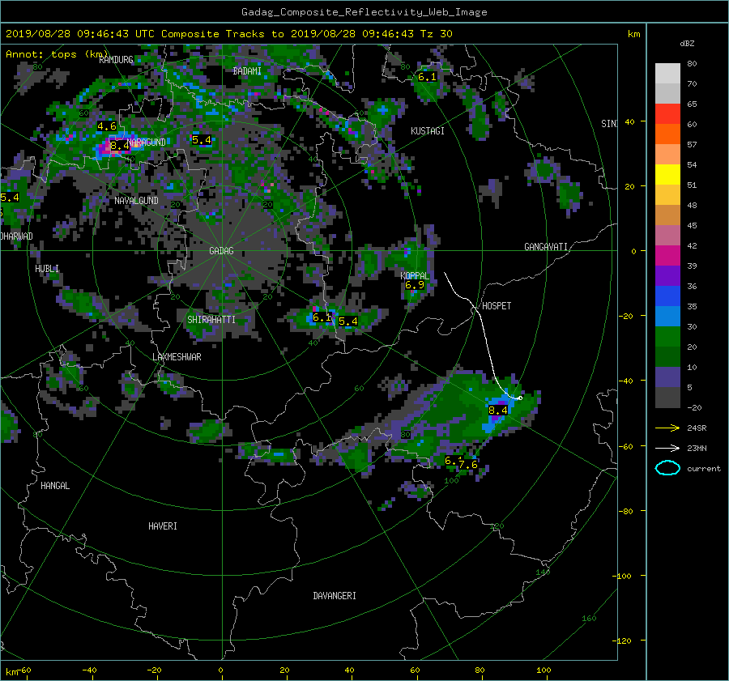Click the HAVERI town label
729x681 pixels.
162,526
